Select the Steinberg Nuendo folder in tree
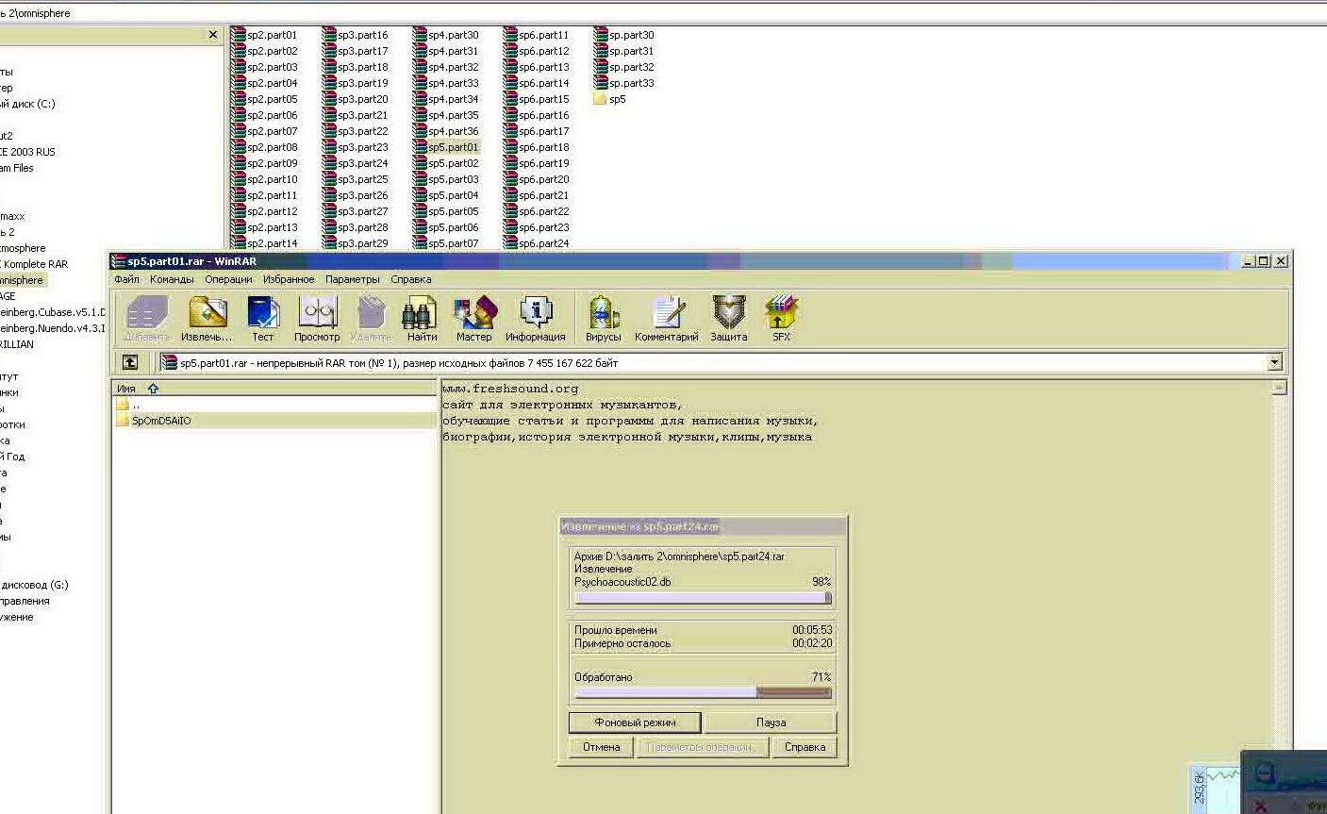1327x814 pixels. (x=53, y=328)
